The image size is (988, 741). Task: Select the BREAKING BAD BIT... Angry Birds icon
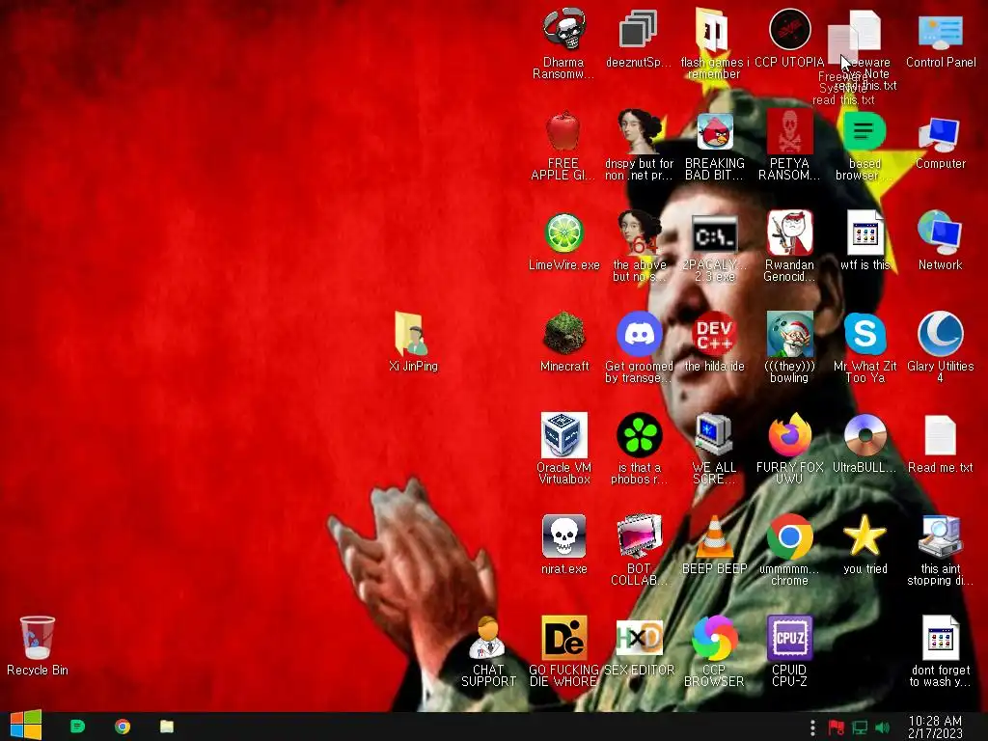(x=715, y=131)
